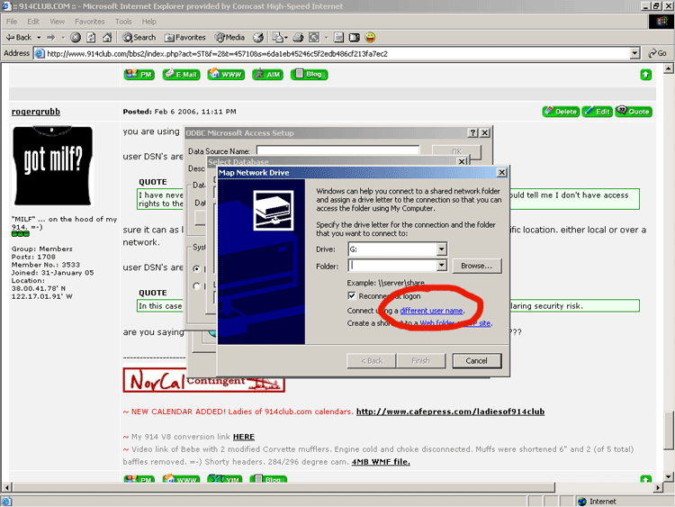The image size is (675, 507).
Task: Click the green Edit post button
Action: (597, 112)
